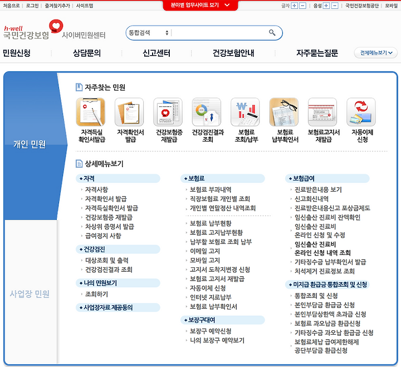Open 임신출산 진료비 잔액확인 link

click(327, 217)
